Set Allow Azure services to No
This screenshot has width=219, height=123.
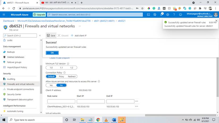tap(61, 85)
